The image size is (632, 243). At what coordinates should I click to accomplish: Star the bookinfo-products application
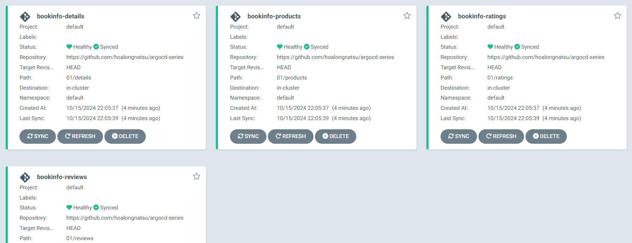click(407, 16)
